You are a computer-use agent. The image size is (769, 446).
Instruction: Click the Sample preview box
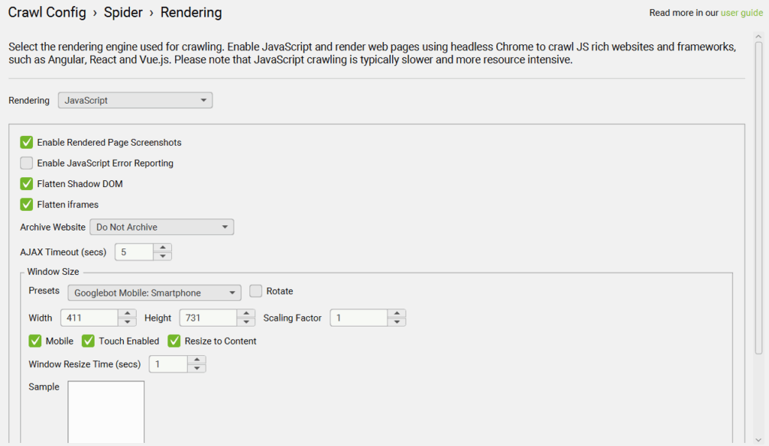click(105, 411)
